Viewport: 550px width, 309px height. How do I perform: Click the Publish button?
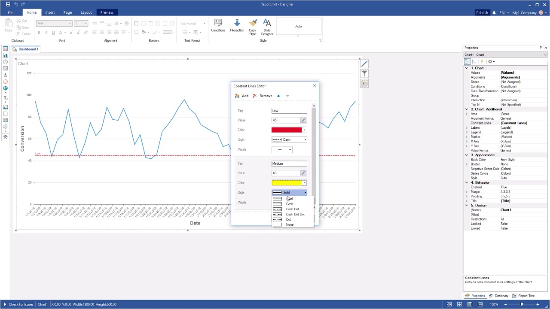[x=482, y=12]
